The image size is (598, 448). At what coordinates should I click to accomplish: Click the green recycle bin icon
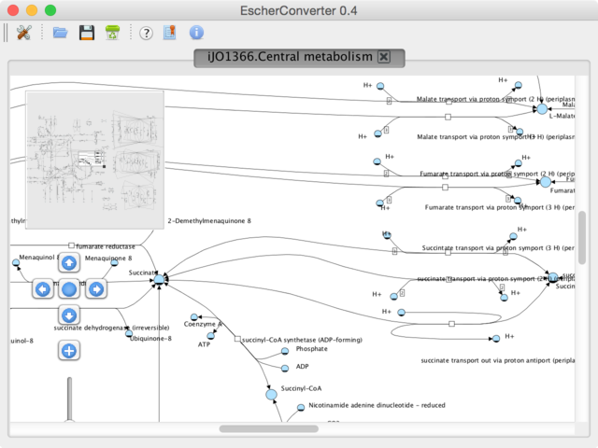[x=112, y=33]
